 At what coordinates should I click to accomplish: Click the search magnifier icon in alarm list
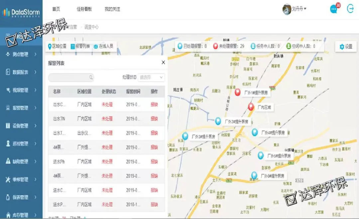91,77
